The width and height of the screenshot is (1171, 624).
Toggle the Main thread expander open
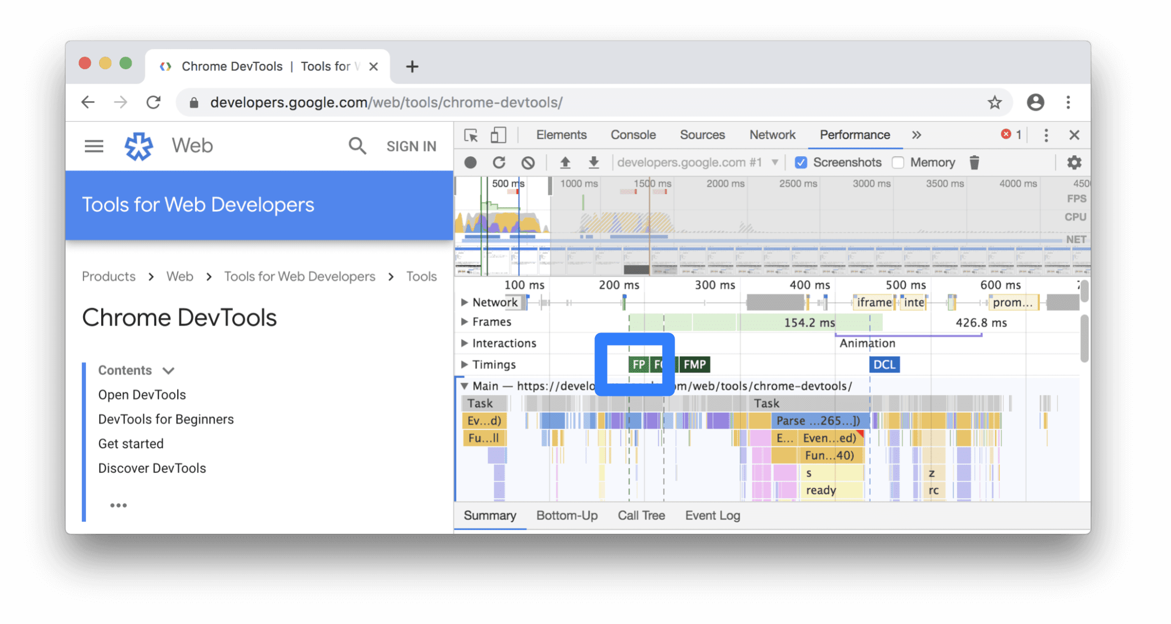pyautogui.click(x=462, y=385)
